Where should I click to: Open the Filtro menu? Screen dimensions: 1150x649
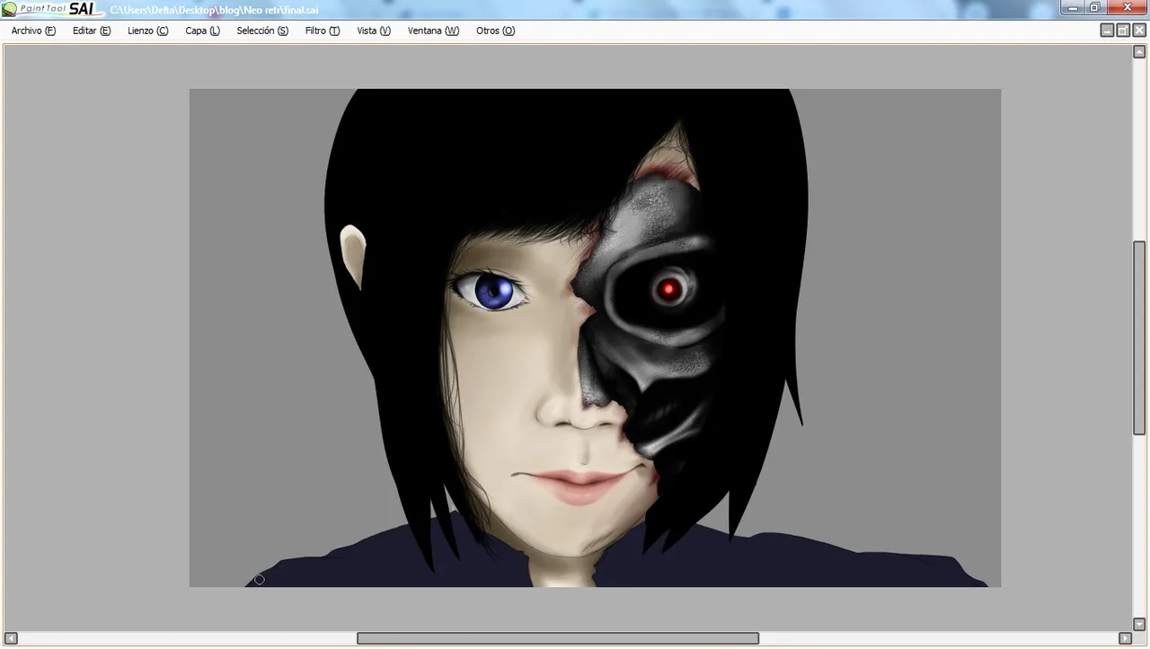(322, 31)
